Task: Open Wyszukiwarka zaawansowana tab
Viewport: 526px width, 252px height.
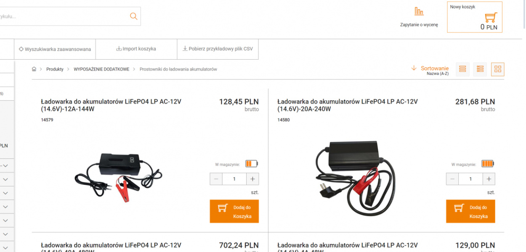Action: pos(55,49)
